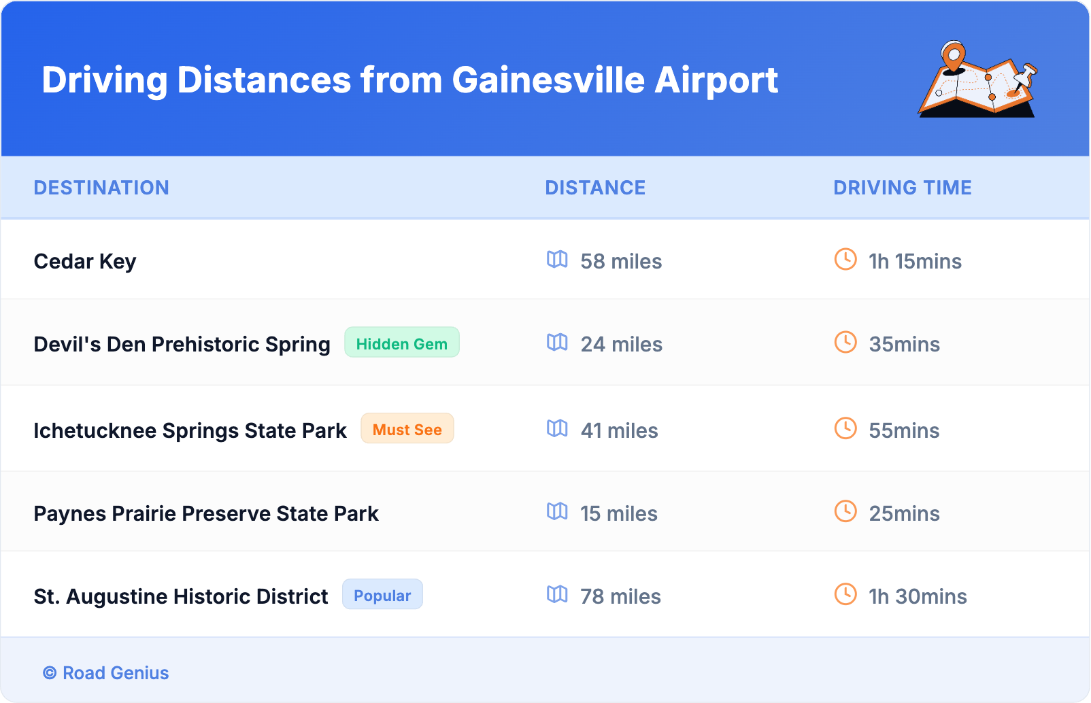Click Ichetucknee Springs State Park name

190,430
